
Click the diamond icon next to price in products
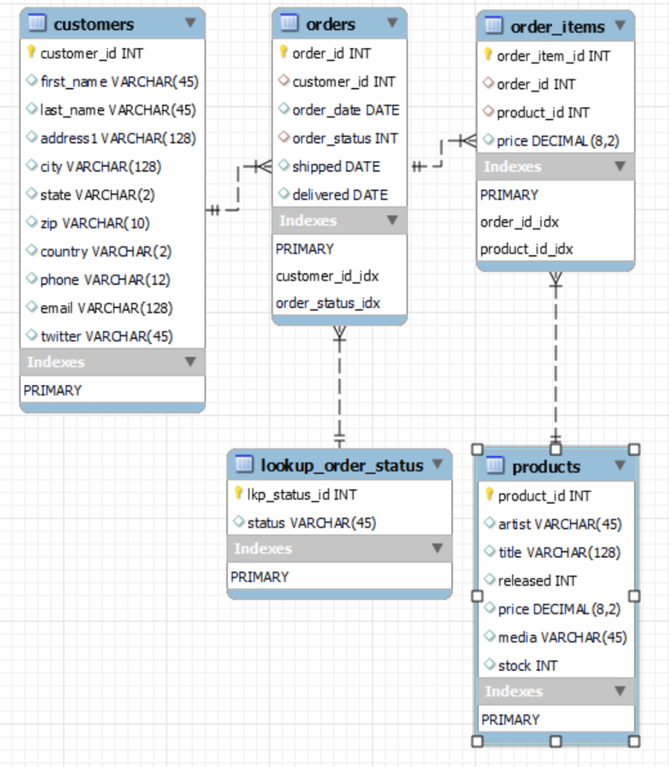[488, 609]
